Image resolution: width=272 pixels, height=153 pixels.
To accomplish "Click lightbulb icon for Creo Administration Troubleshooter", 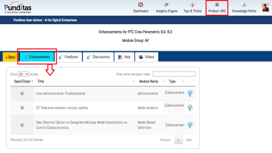I will pyautogui.click(x=190, y=93).
